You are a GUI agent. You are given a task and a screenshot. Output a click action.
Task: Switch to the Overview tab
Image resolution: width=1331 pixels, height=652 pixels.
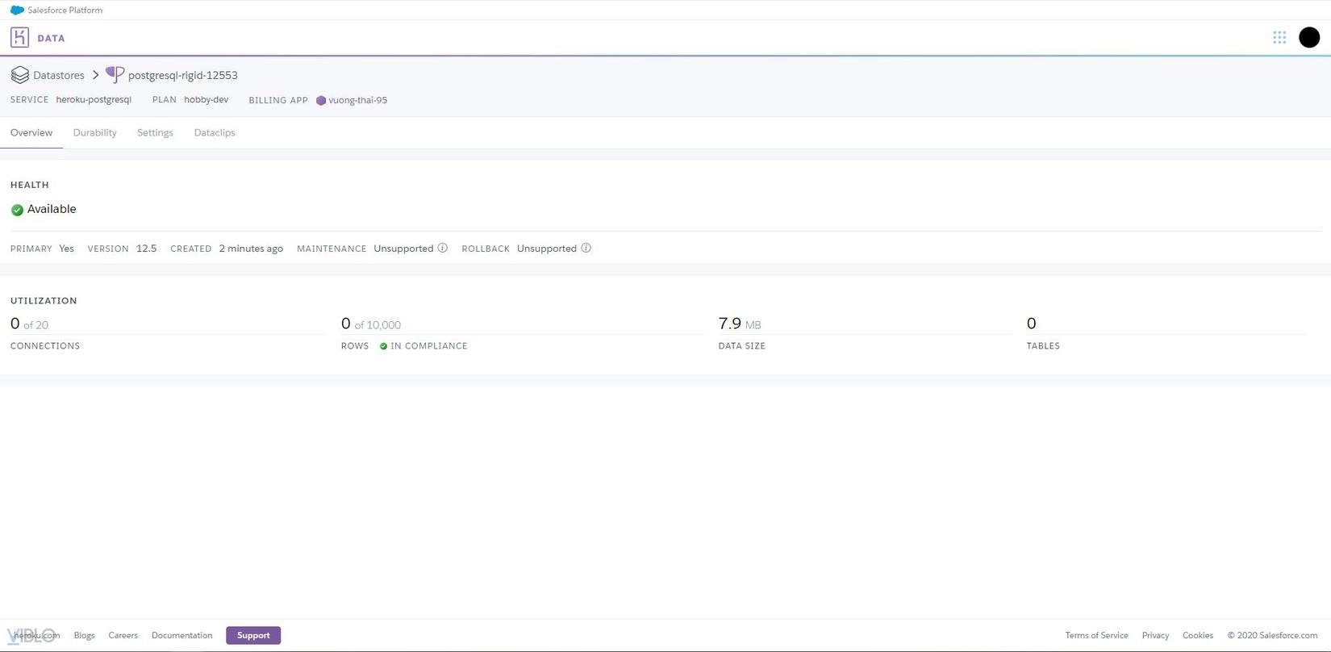[31, 132]
